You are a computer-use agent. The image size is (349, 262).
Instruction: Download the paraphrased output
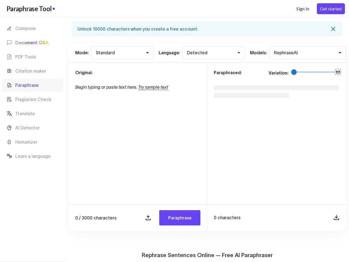[x=336, y=218]
